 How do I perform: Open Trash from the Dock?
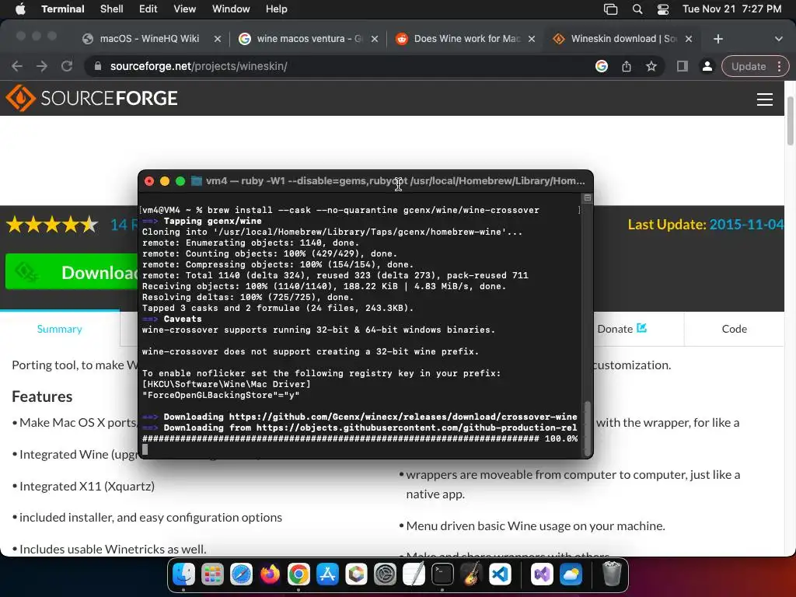pyautogui.click(x=612, y=574)
